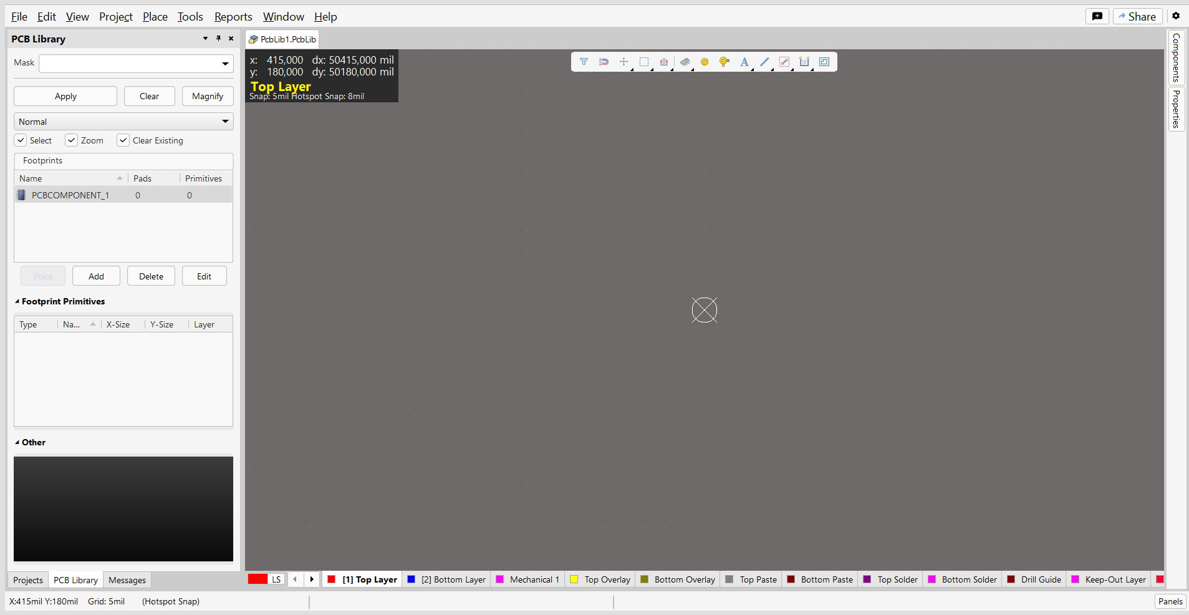Select the Place Via tool
This screenshot has width=1189, height=615.
click(724, 62)
